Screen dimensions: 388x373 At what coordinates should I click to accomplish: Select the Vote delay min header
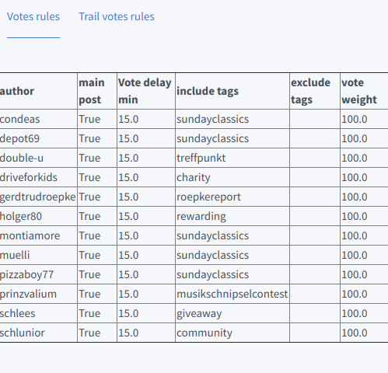[x=146, y=91]
